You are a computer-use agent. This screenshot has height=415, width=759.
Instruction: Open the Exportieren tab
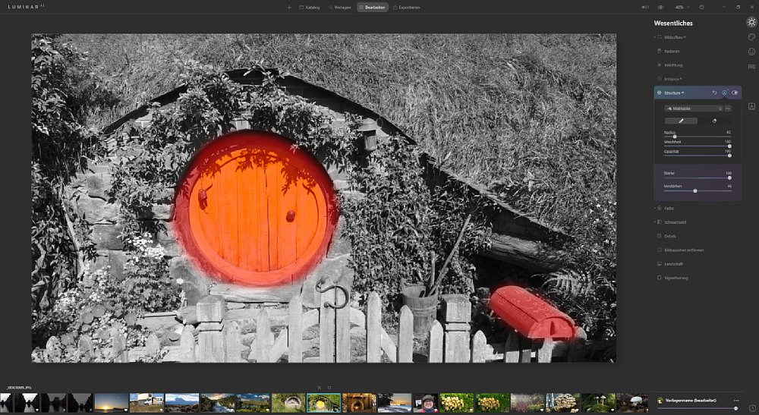click(x=407, y=8)
